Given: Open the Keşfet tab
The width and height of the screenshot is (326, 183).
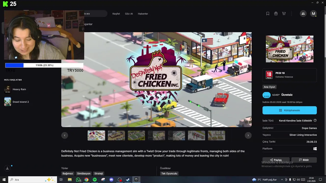Looking at the screenshot, I should [116, 14].
